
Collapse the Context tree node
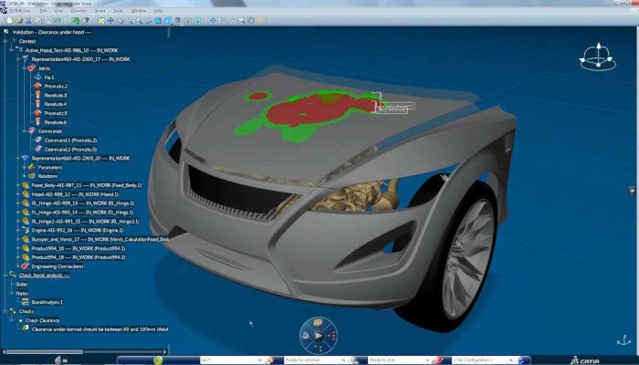(5, 41)
